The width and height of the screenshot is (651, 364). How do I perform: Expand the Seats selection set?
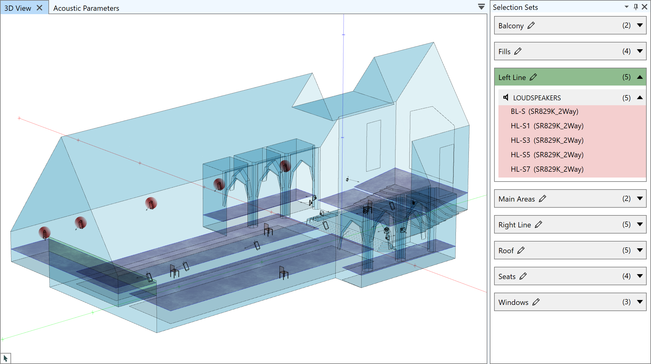pyautogui.click(x=640, y=276)
